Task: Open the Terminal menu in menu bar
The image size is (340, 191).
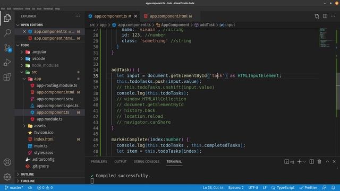Action: 48,8
